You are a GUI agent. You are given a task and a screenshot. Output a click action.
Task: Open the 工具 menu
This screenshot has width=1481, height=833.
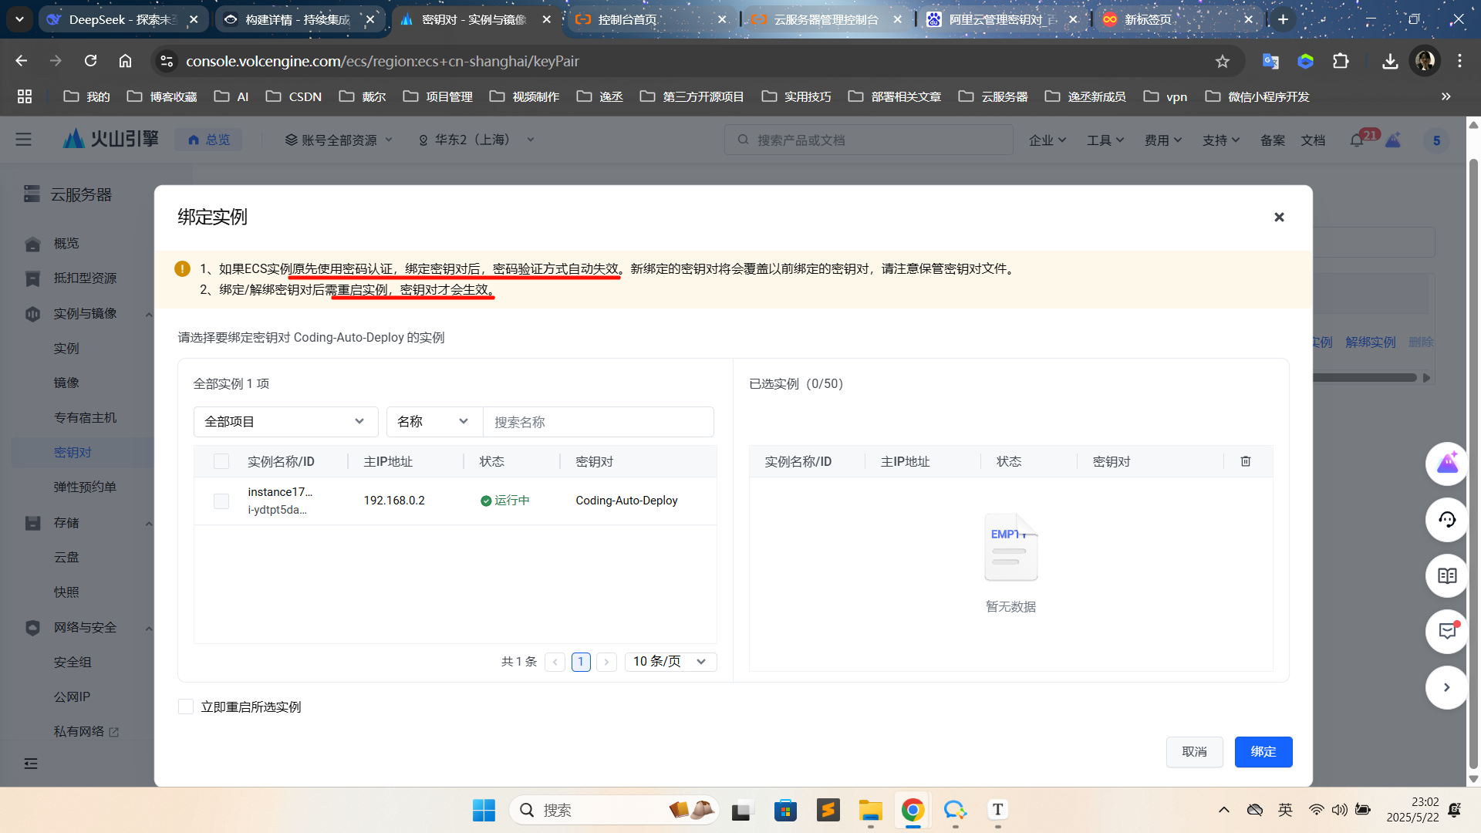(x=1105, y=140)
